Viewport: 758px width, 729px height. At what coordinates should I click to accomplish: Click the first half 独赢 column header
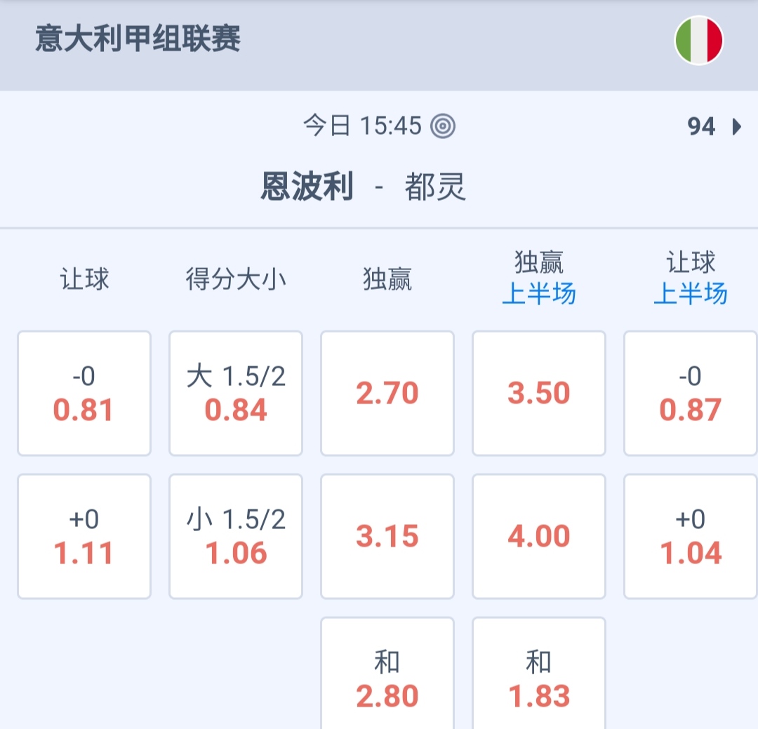click(539, 279)
